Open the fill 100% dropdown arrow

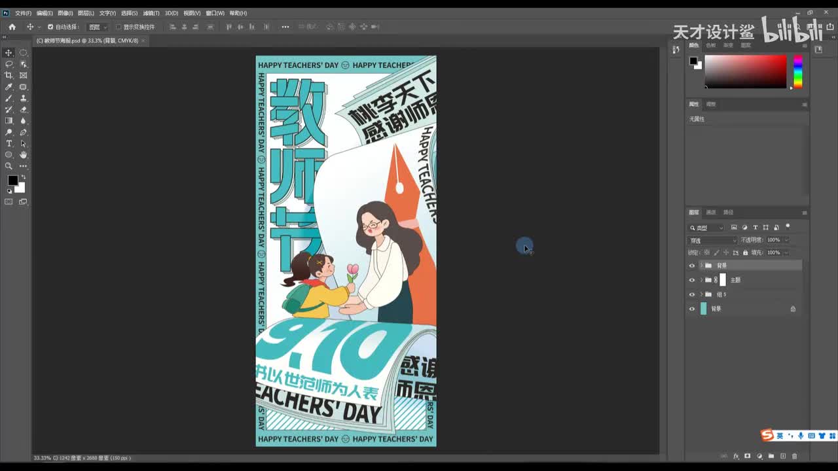coord(786,253)
